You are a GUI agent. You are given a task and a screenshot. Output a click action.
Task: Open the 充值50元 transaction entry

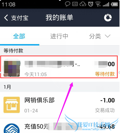click(60, 126)
